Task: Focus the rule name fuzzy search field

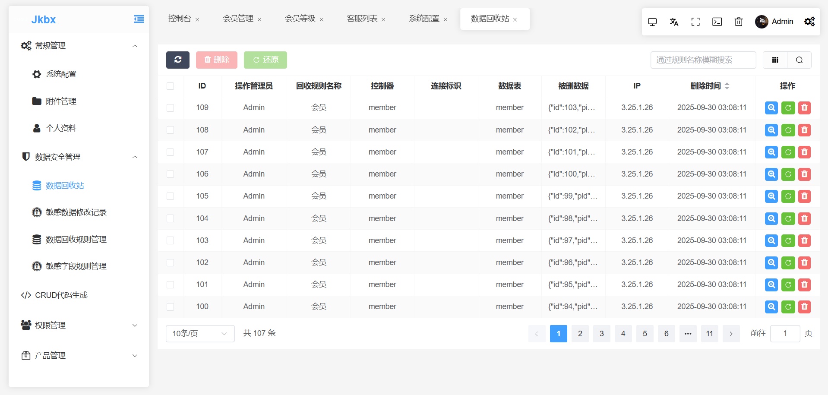Action: click(x=703, y=60)
